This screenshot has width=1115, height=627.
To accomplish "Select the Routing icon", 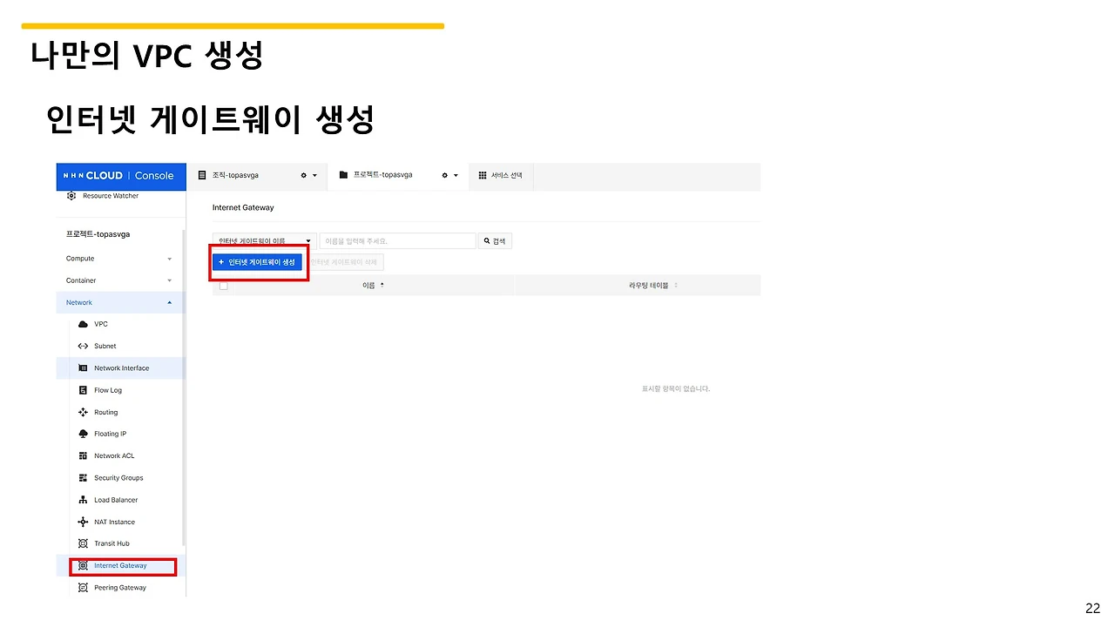I will tap(84, 412).
